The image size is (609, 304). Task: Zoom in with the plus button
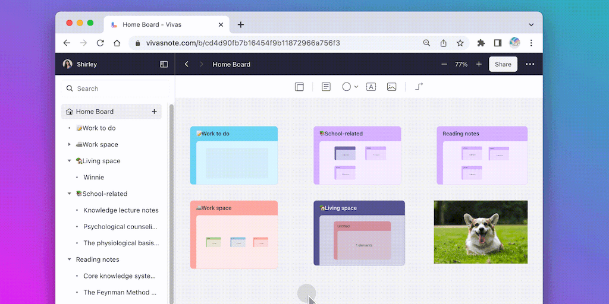(479, 64)
